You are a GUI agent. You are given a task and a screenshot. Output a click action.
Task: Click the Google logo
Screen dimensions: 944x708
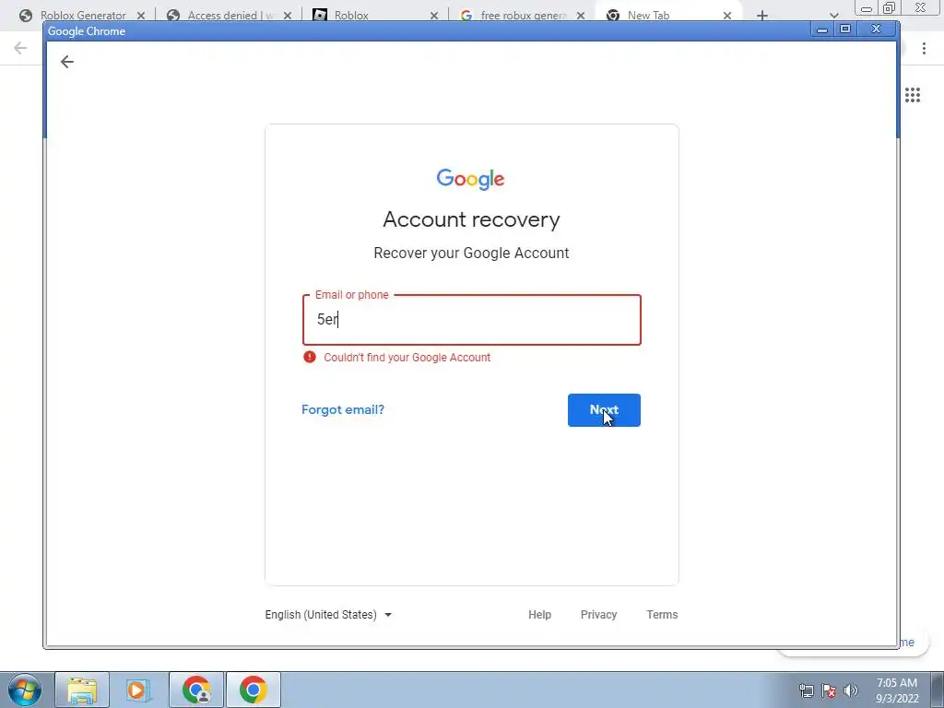[471, 179]
